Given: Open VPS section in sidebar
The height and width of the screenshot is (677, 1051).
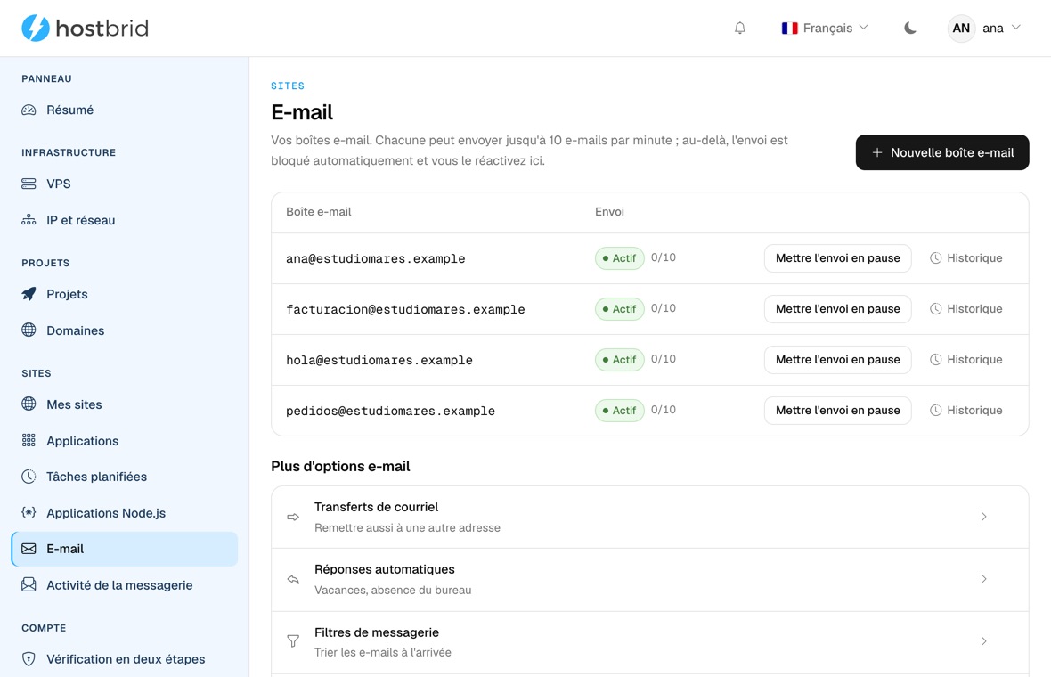Looking at the screenshot, I should [125, 184].
